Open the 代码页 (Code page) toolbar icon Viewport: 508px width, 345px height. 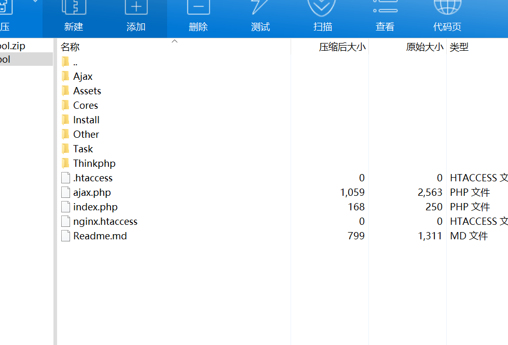pos(447,15)
